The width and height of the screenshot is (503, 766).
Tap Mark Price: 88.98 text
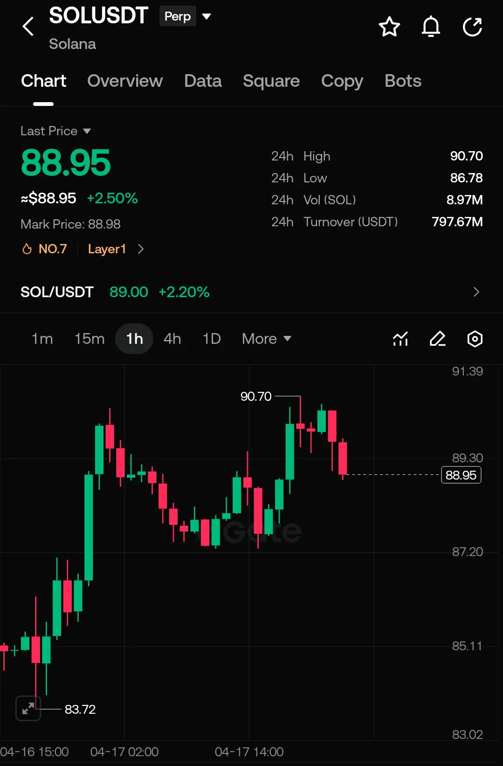click(70, 224)
